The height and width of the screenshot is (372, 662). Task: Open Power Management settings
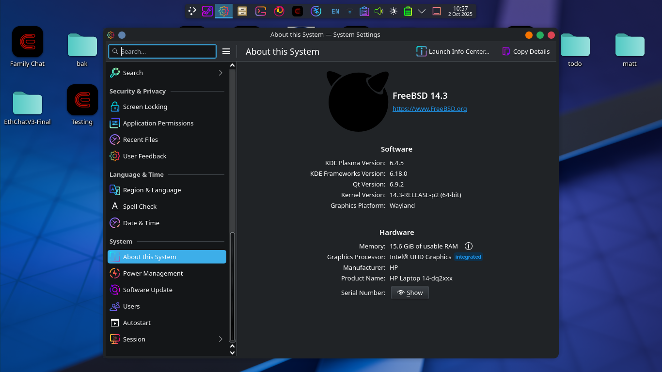[153, 273]
